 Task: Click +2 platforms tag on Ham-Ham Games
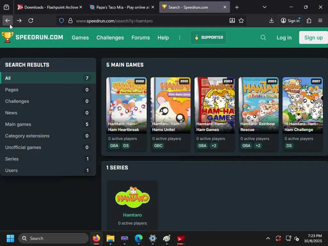[214, 146]
